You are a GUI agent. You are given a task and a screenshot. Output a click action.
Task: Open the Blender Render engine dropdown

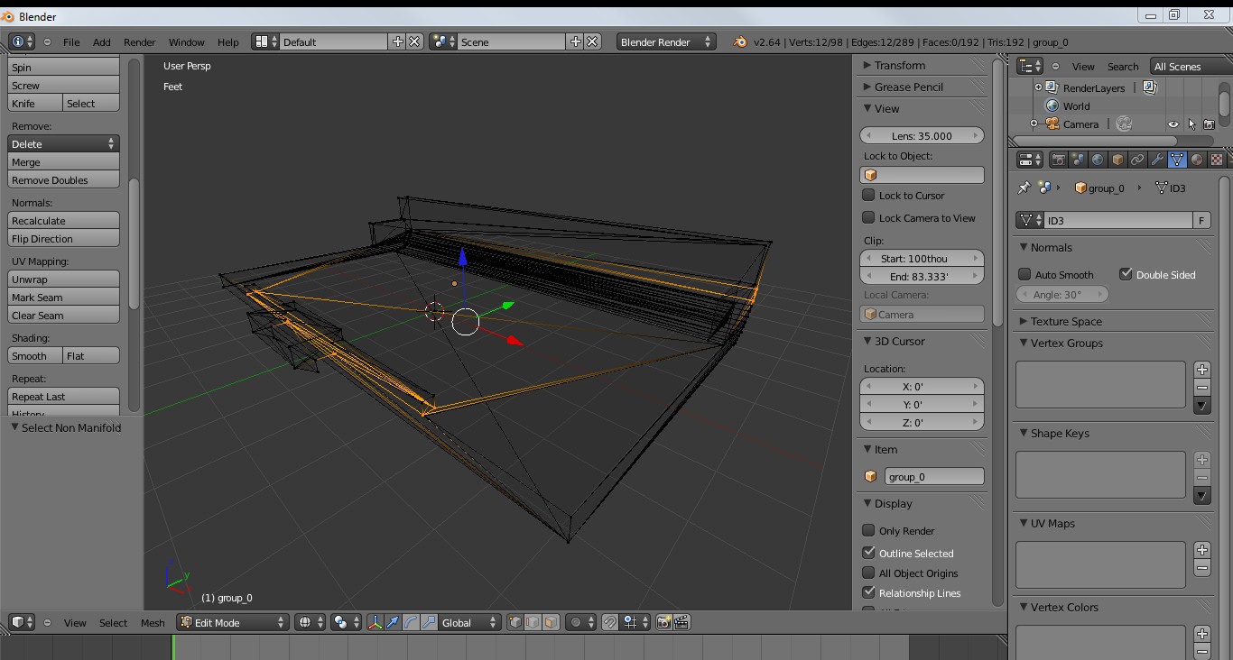pyautogui.click(x=666, y=41)
